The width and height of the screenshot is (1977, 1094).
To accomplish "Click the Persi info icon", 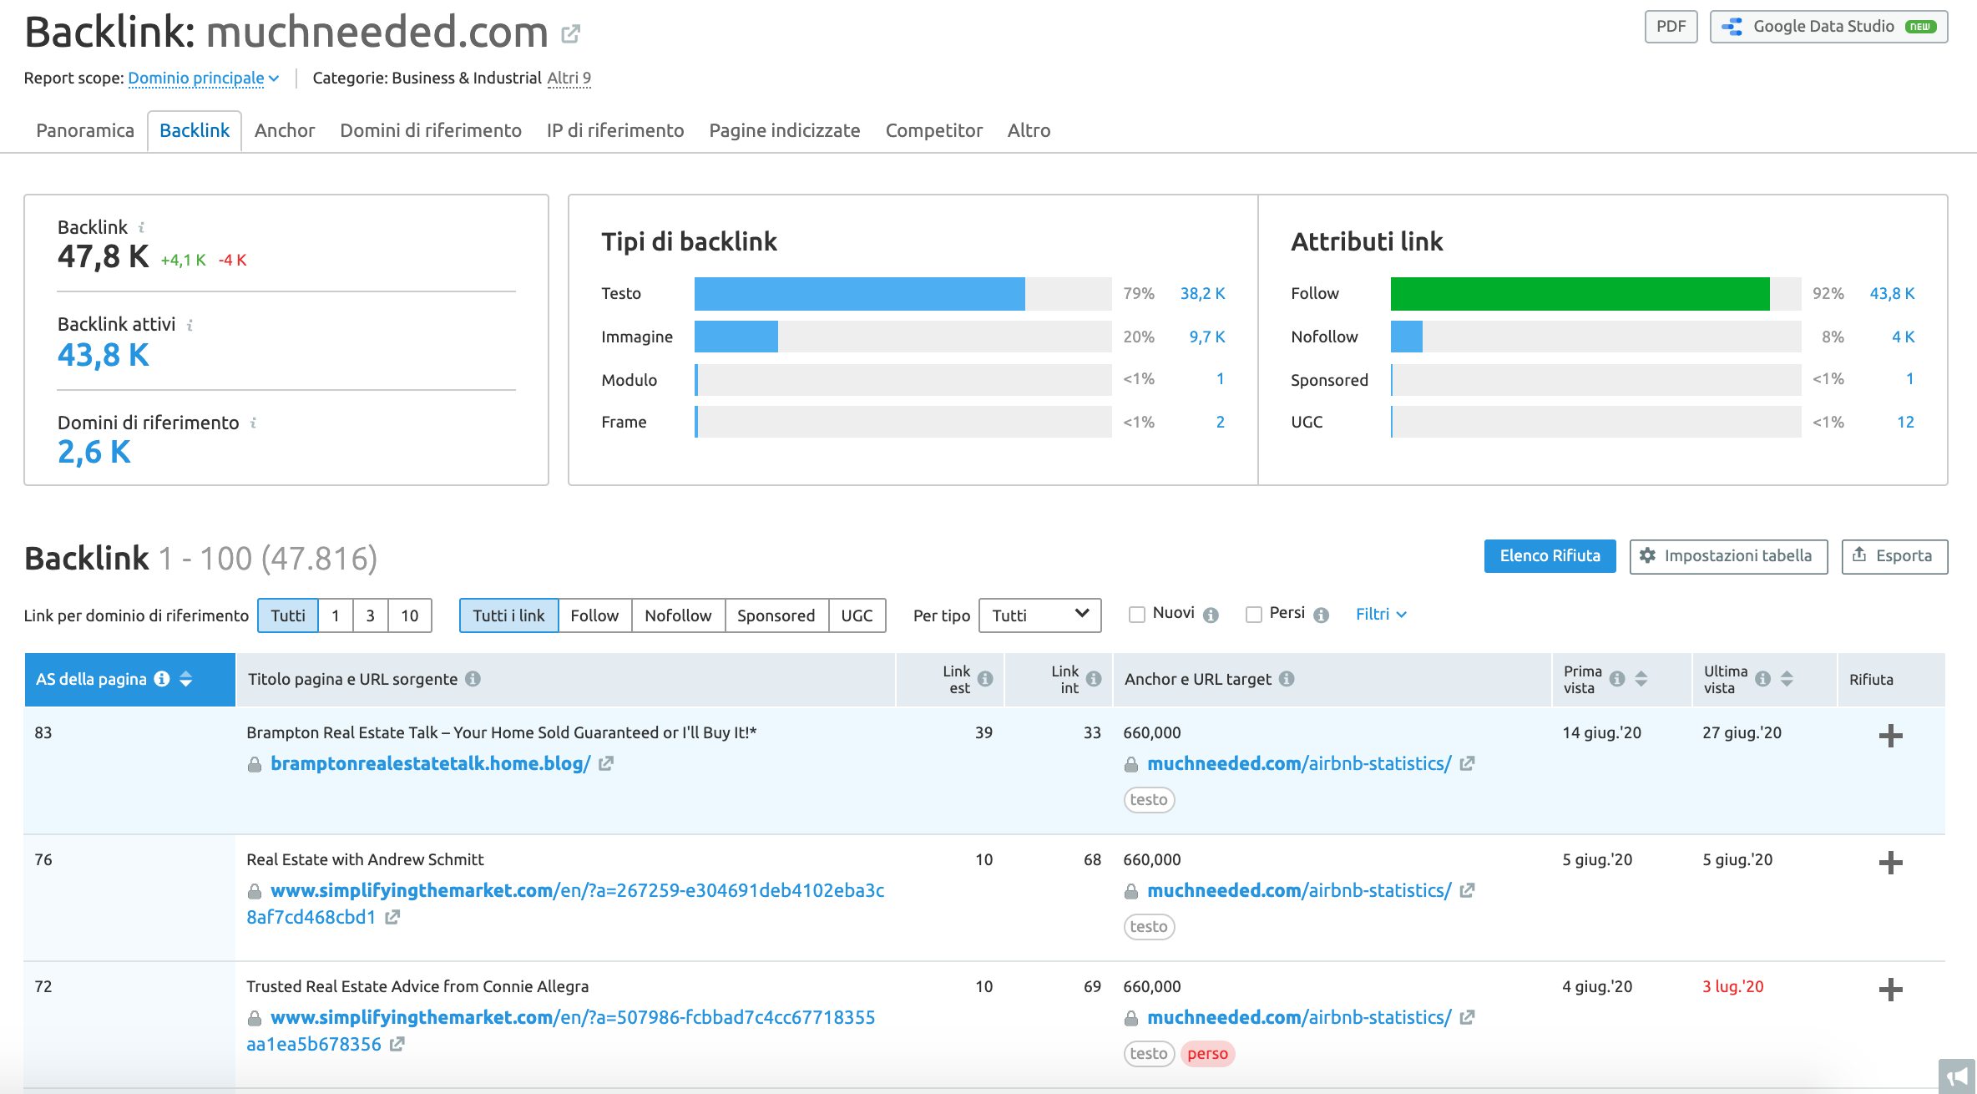I will (x=1321, y=615).
